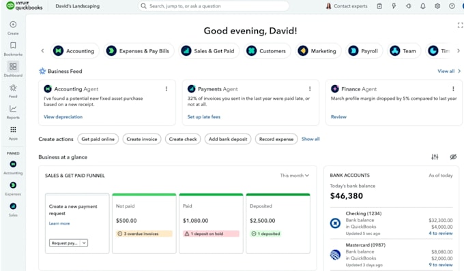Open customize sliders icon for Business at a glance
The height and width of the screenshot is (271, 464).
coord(435,157)
